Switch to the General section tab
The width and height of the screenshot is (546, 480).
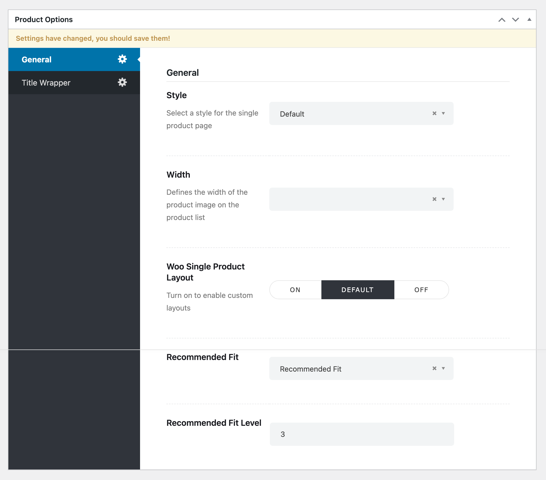37,59
